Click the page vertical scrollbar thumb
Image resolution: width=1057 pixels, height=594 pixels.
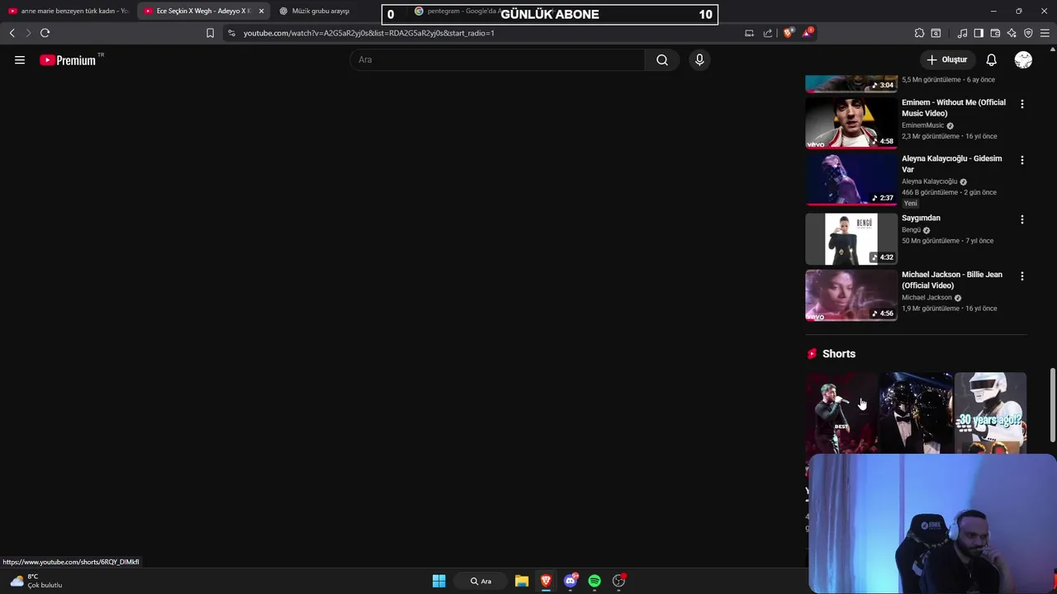(1052, 404)
